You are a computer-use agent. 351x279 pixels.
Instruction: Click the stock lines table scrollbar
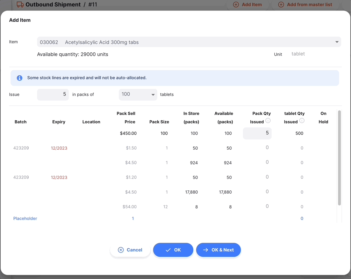point(339,158)
